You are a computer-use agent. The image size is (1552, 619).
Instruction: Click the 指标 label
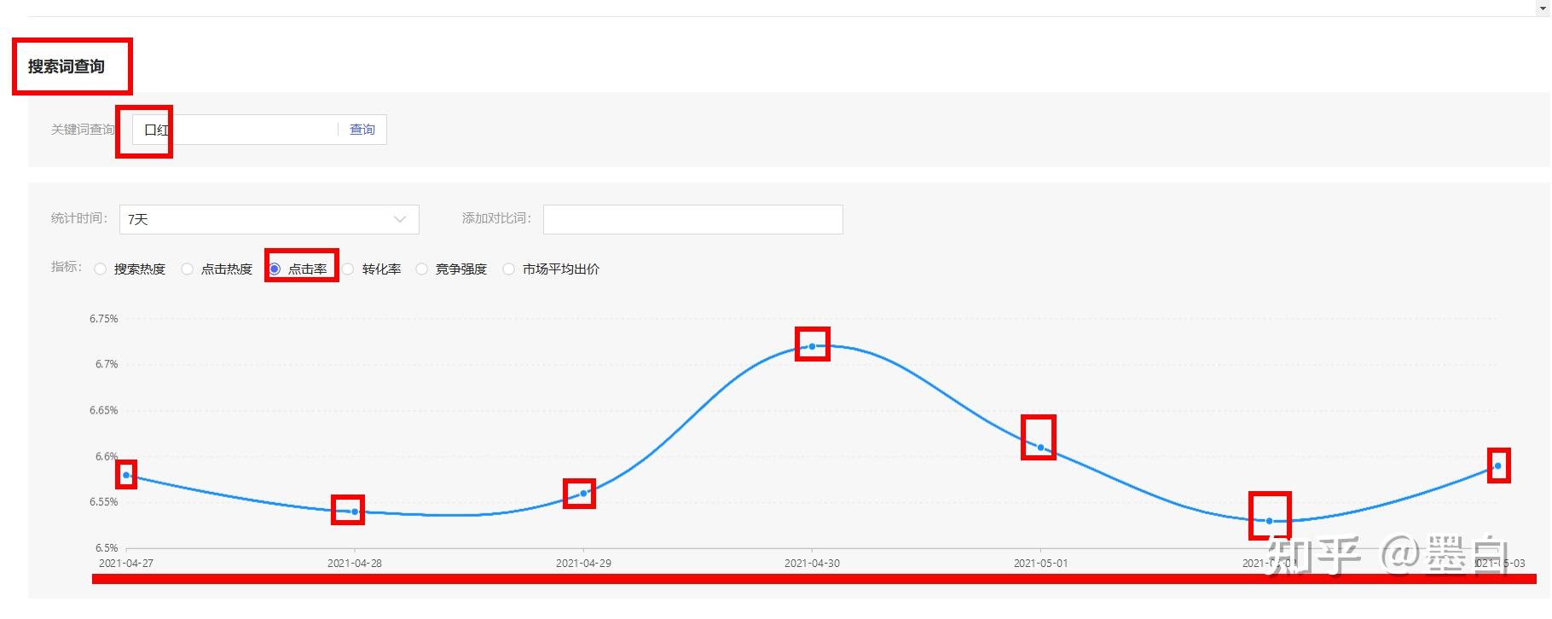pyautogui.click(x=67, y=267)
